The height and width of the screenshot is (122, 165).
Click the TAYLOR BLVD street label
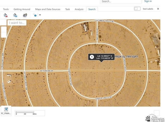click(97, 34)
